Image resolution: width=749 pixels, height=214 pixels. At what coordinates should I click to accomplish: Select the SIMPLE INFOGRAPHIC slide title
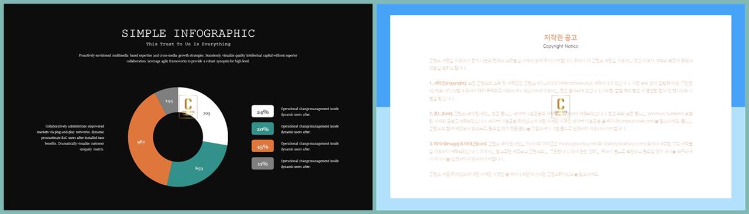click(x=188, y=33)
